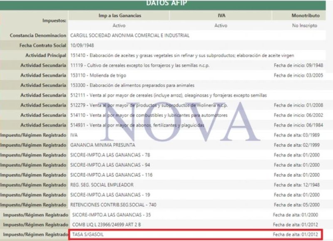Select the 'No Inscripto' Monotributo status
333x241 pixels.
tap(305, 25)
